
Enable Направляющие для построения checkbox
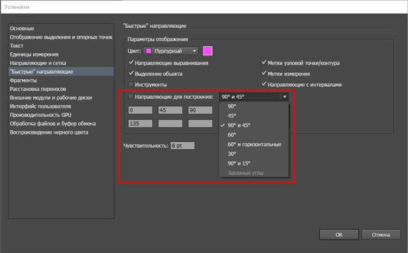click(x=131, y=97)
